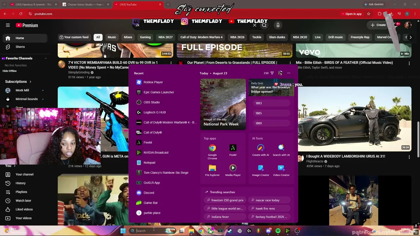Select the Slam dunks filter chip
Screen dimensions: 420x236
(x=277, y=37)
